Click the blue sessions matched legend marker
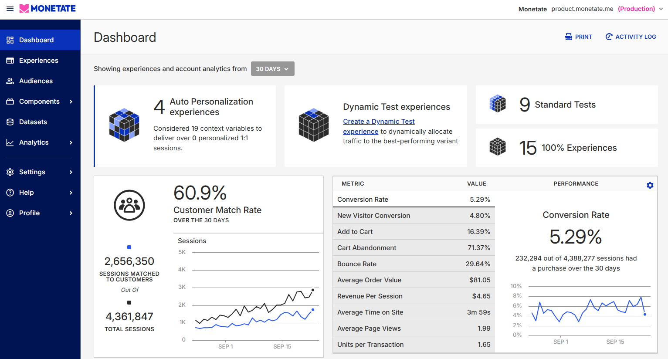The image size is (668, 359). pos(129,247)
